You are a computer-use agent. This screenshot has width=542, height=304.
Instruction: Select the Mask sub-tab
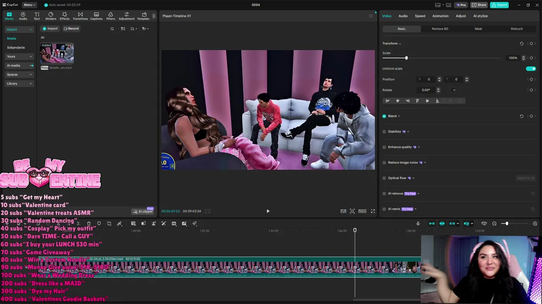(x=478, y=29)
